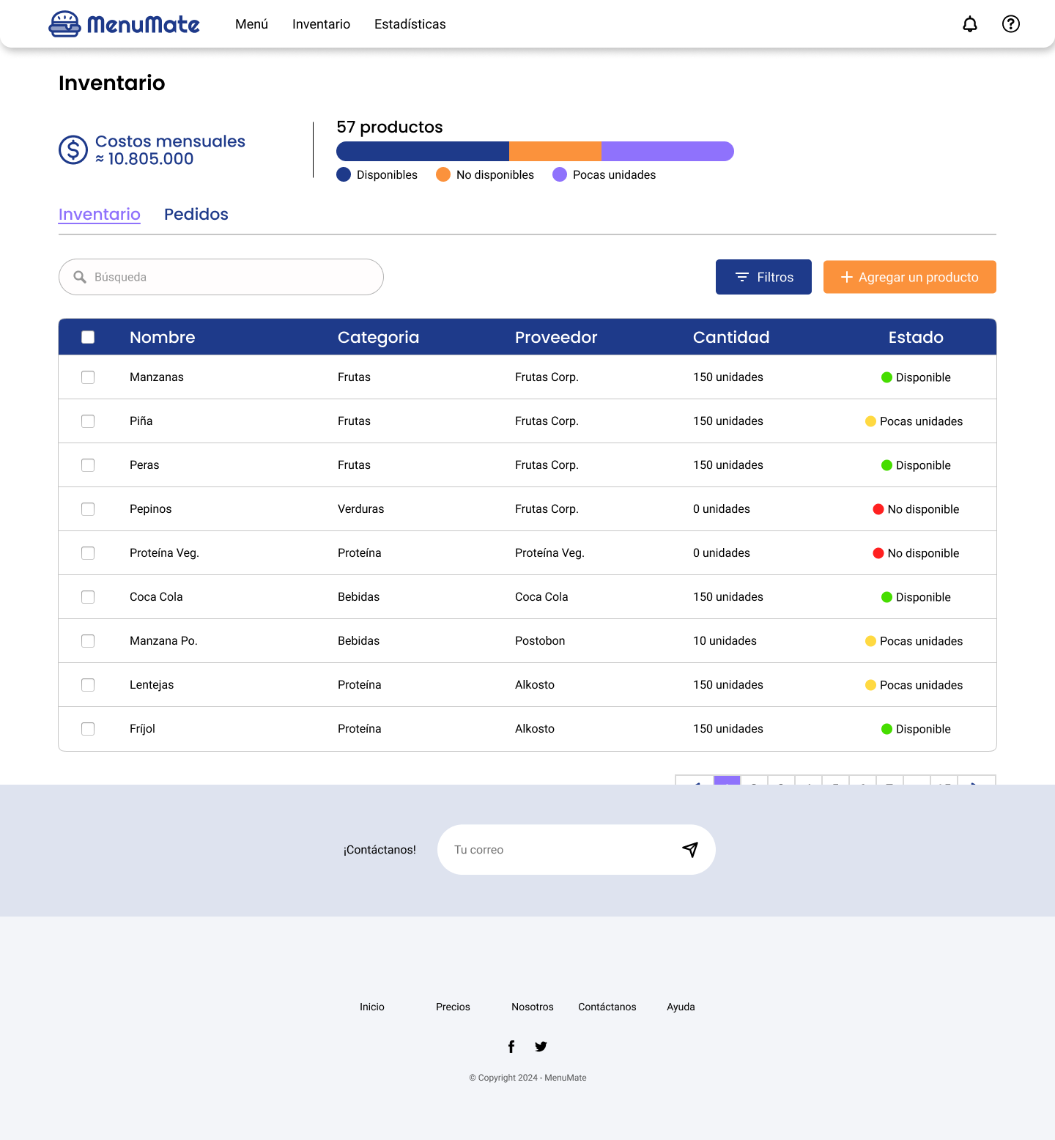This screenshot has height=1140, width=1055.
Task: Open the Filtros filter options
Action: (763, 277)
